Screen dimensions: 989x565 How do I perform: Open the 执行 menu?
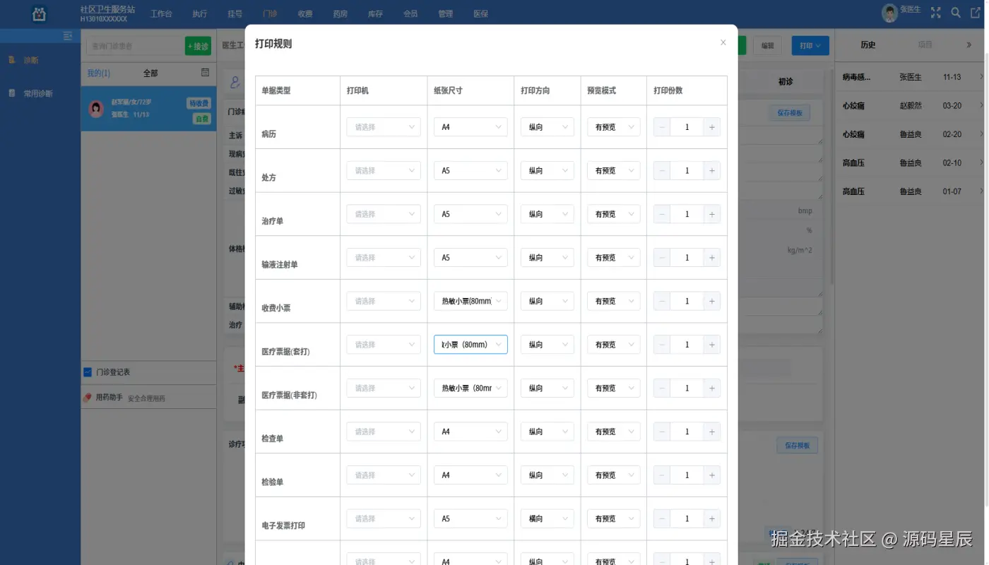[x=200, y=13]
